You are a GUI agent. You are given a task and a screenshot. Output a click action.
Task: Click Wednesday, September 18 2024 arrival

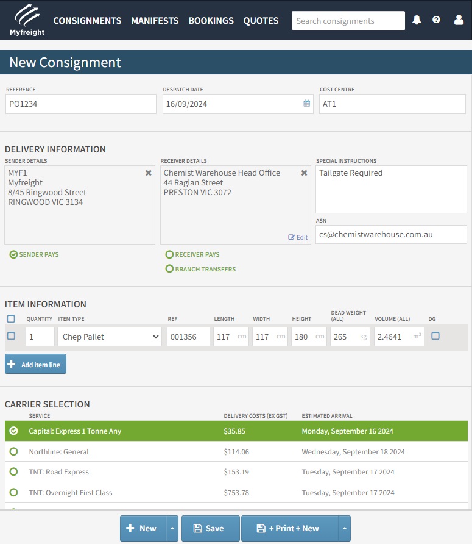[x=353, y=452]
